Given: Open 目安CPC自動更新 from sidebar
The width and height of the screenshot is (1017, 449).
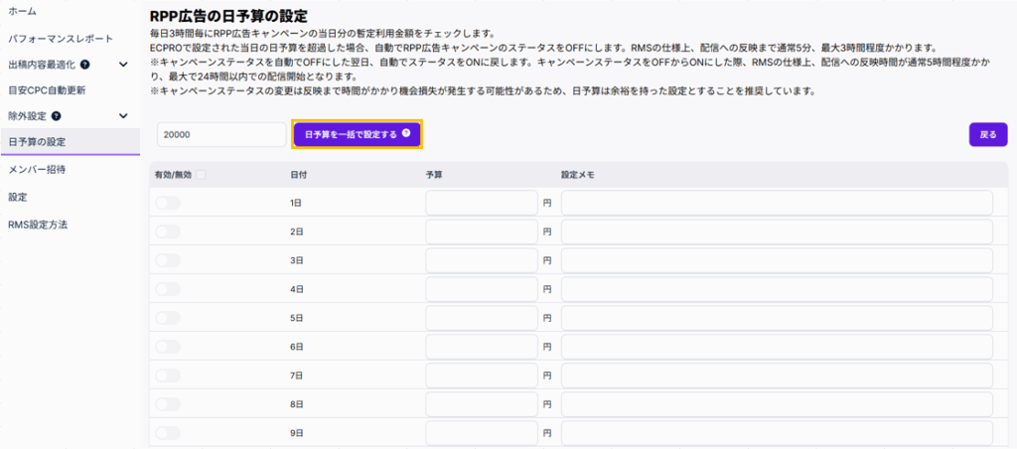Looking at the screenshot, I should [47, 90].
